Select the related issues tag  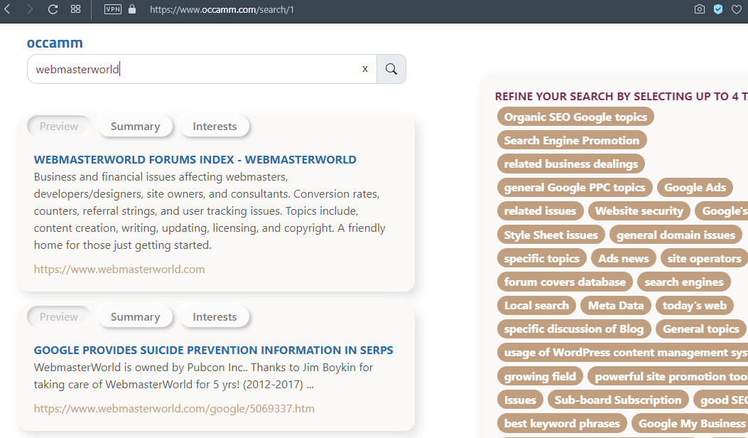tap(540, 210)
